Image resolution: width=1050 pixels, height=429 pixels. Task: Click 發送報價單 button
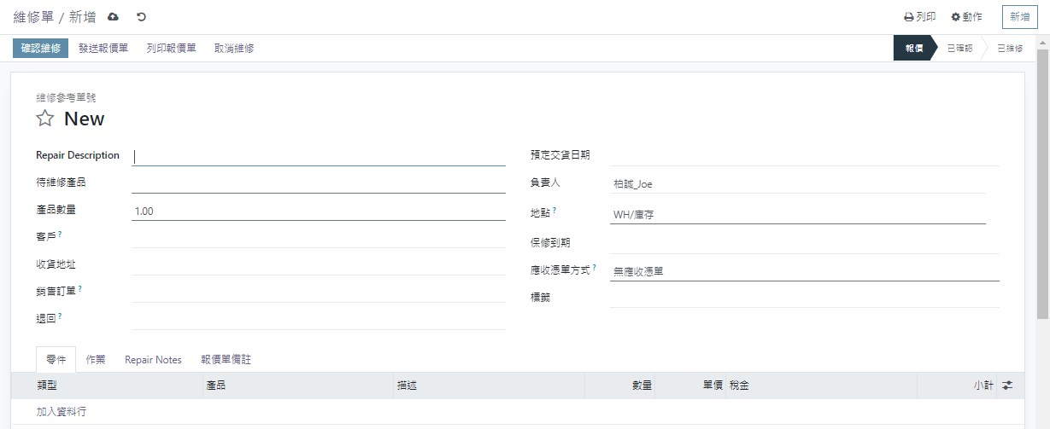click(103, 49)
